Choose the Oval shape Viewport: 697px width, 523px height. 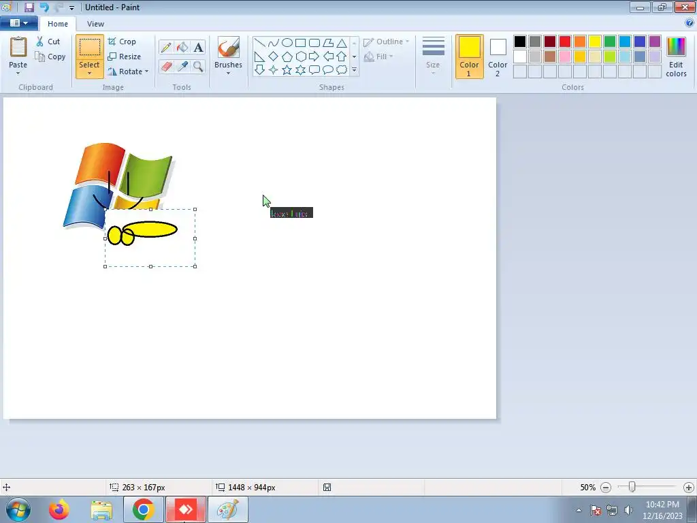point(287,43)
